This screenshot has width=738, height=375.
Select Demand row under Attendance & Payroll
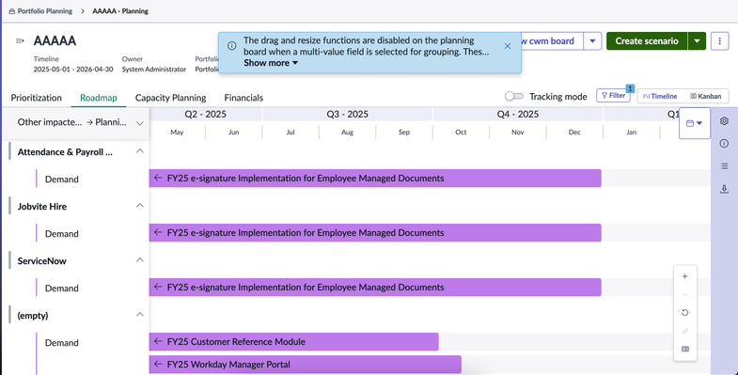click(x=62, y=180)
